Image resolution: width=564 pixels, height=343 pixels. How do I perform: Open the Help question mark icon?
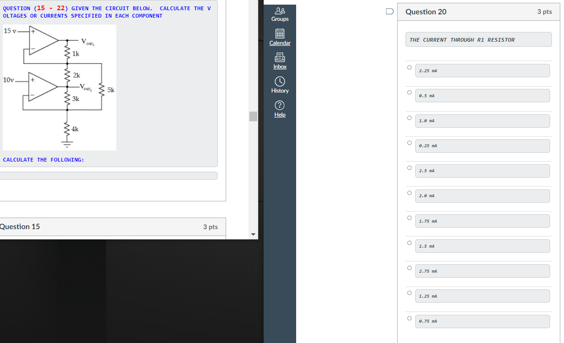coord(280,106)
